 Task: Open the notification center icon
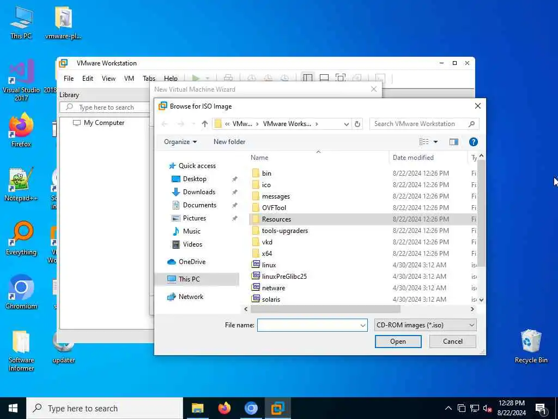pos(540,409)
